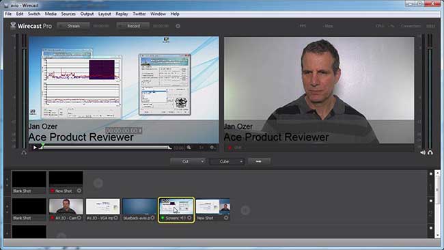Select the second layer's Blank Shot
The width and height of the screenshot is (444, 250).
point(29,209)
